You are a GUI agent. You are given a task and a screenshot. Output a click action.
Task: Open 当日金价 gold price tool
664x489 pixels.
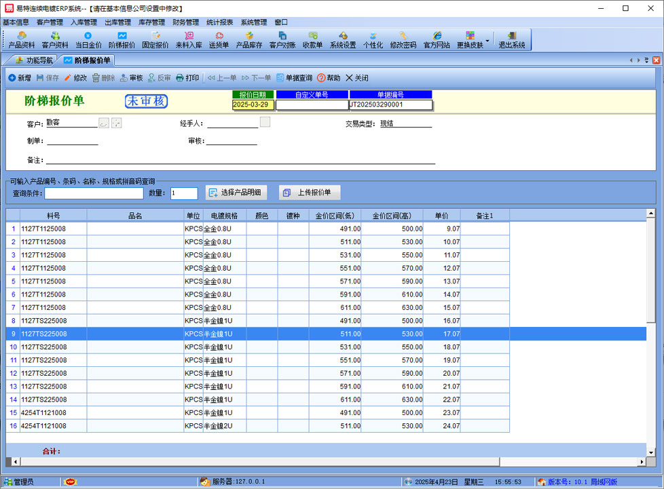coord(88,40)
